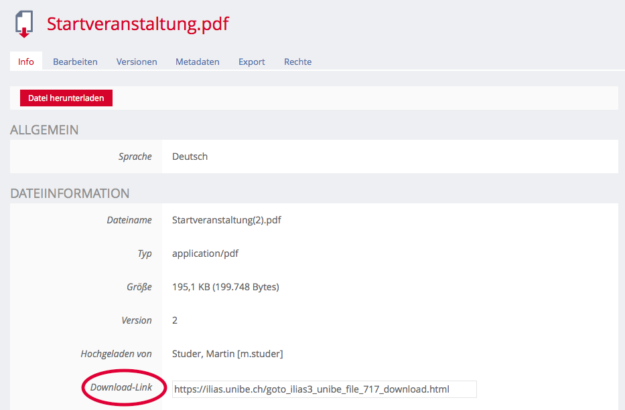
Task: Click inside the Download-Link URL field
Action: tap(324, 389)
